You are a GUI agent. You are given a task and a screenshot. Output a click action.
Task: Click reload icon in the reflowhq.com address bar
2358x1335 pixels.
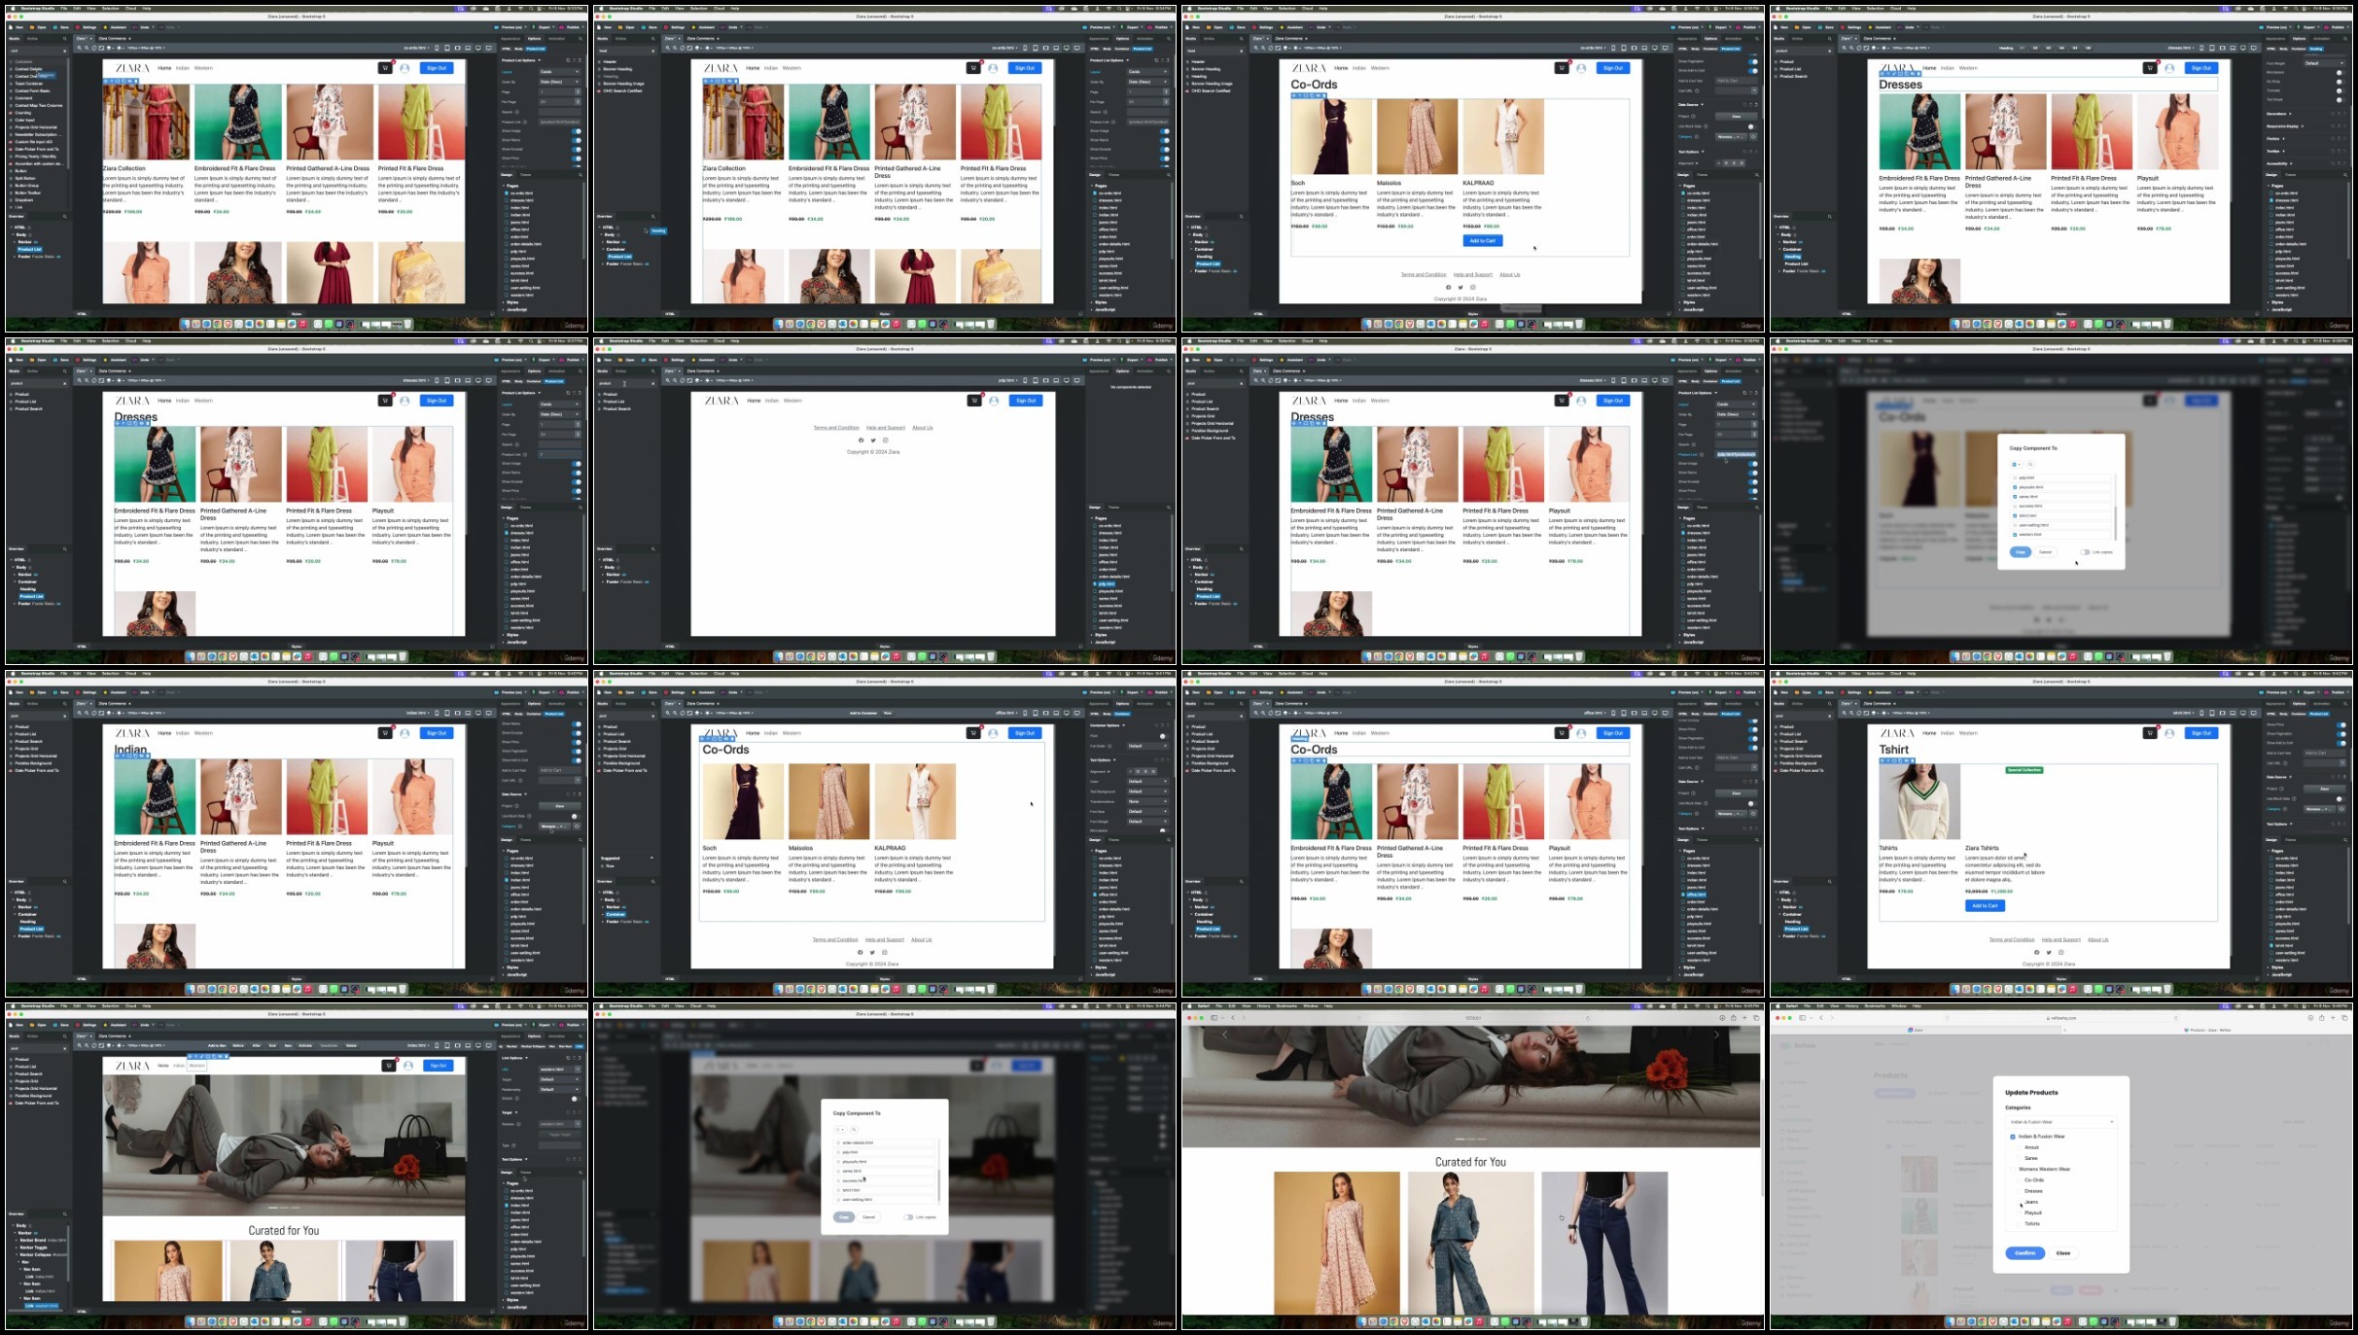pyautogui.click(x=2175, y=1018)
